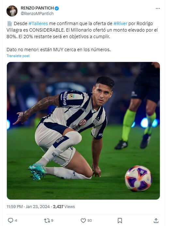169x226 pixels.
Task: Open Renzo Pantich's profile avatar
Action: click(12, 11)
